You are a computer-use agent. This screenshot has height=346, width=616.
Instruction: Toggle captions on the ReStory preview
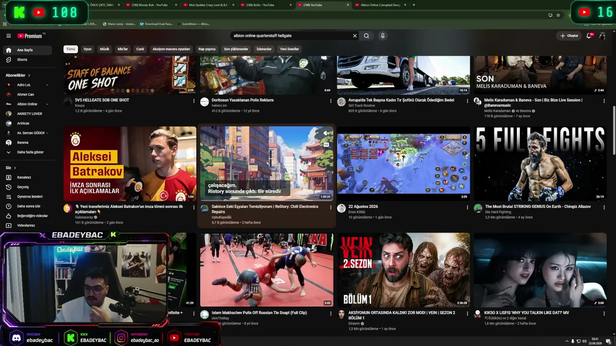pos(326,144)
